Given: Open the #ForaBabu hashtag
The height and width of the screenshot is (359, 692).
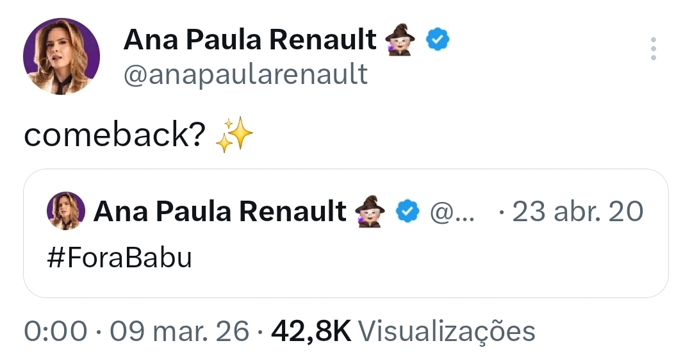Looking at the screenshot, I should click(120, 258).
